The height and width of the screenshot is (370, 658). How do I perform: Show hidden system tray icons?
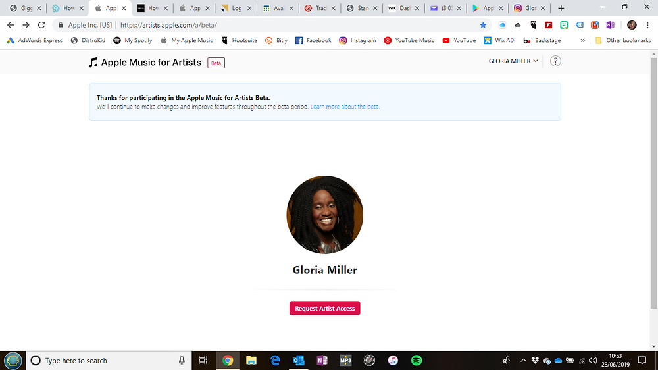pos(523,360)
